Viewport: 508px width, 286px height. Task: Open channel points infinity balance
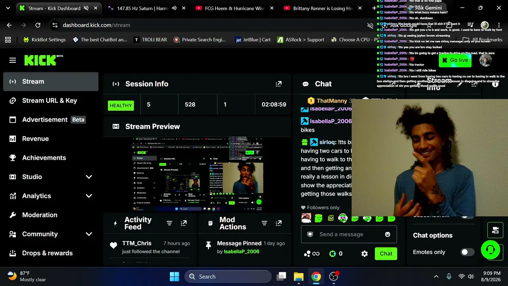(x=312, y=253)
